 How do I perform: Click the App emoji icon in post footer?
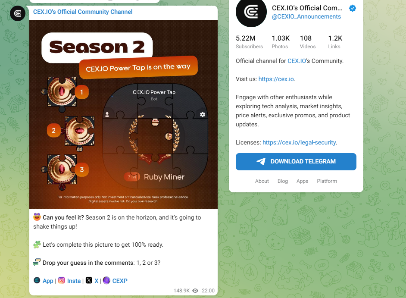[x=37, y=280]
